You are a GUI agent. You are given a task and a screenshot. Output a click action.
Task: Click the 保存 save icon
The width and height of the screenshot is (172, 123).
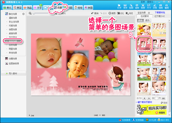point(125,7)
